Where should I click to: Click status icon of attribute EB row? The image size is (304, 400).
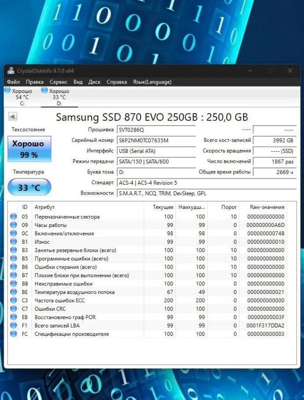[x=14, y=317]
